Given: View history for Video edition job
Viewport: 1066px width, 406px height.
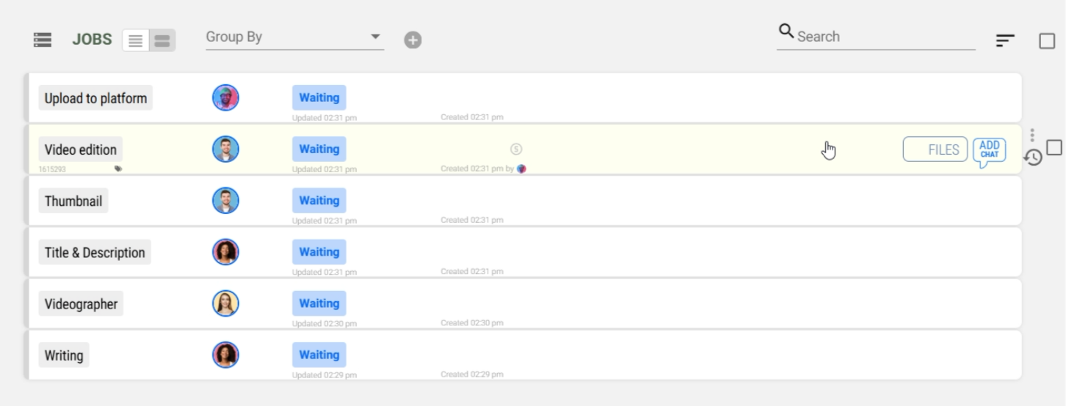Looking at the screenshot, I should click(x=1033, y=158).
